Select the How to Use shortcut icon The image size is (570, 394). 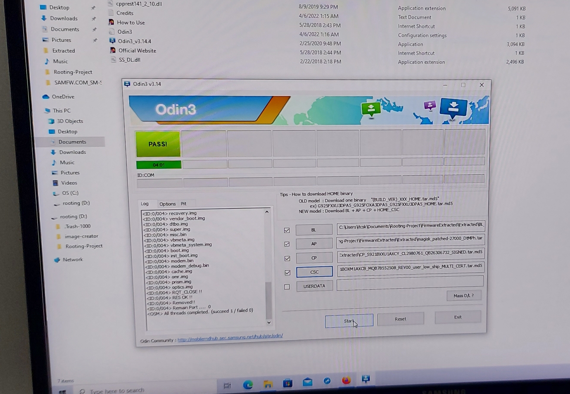click(111, 22)
